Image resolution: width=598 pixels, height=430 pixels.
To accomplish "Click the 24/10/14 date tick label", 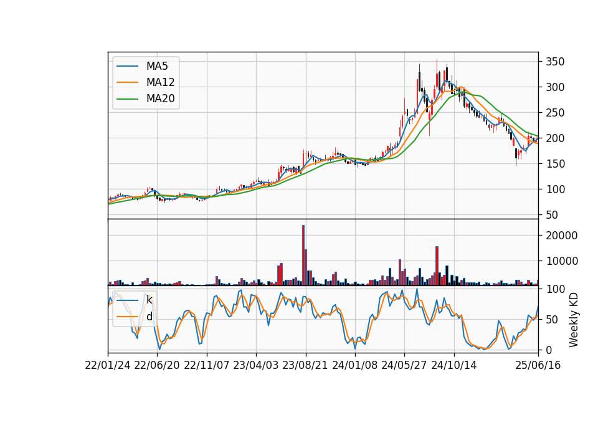I will pos(454,365).
